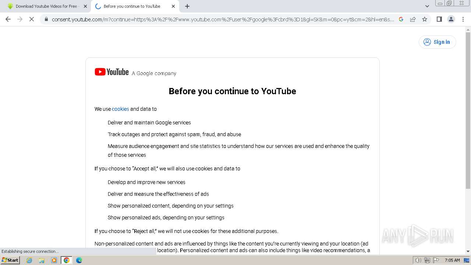Open Action Center flag icon
This screenshot has width=471, height=265.
click(x=436, y=260)
